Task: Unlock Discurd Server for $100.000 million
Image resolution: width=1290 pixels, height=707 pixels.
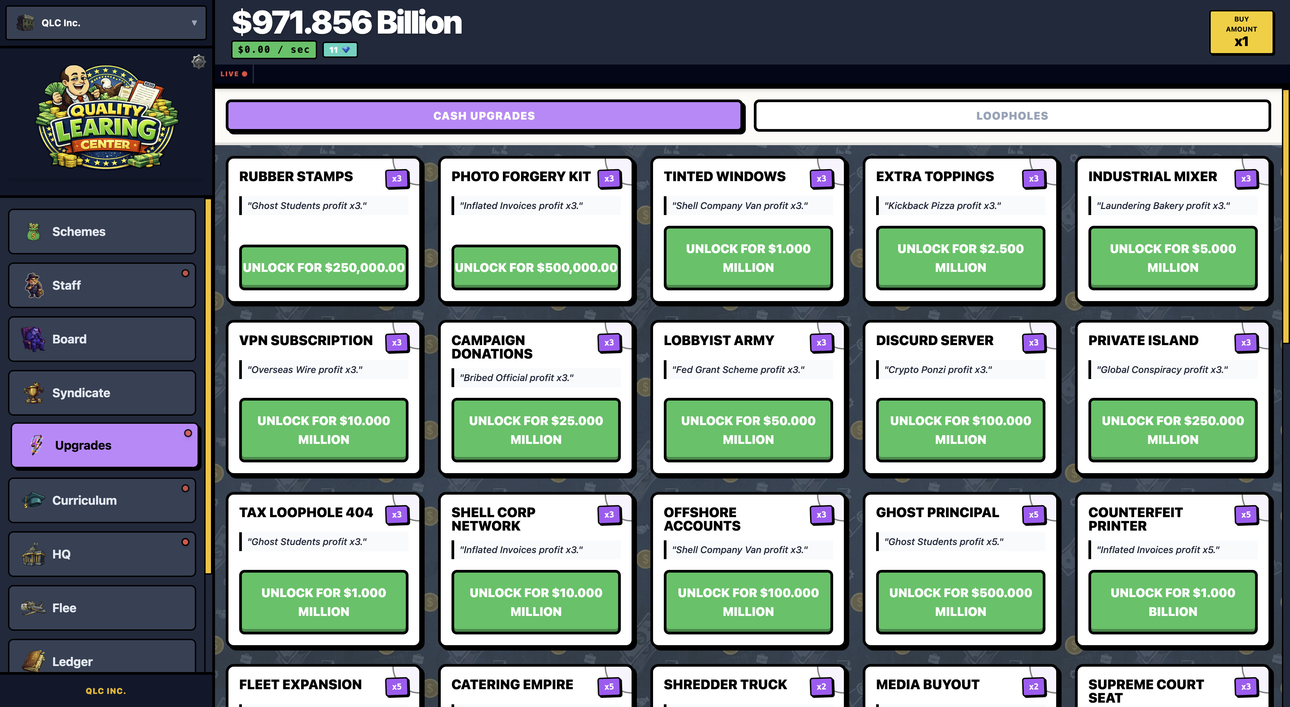Action: pos(960,430)
